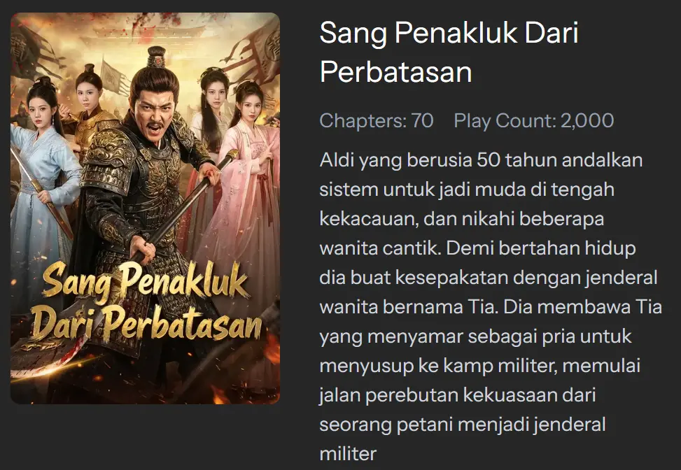The height and width of the screenshot is (470, 681).
Task: Select the Chapters: 70 label
Action: pos(376,120)
